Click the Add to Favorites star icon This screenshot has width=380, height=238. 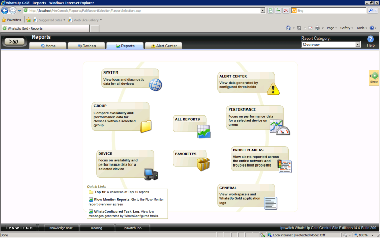click(29, 20)
